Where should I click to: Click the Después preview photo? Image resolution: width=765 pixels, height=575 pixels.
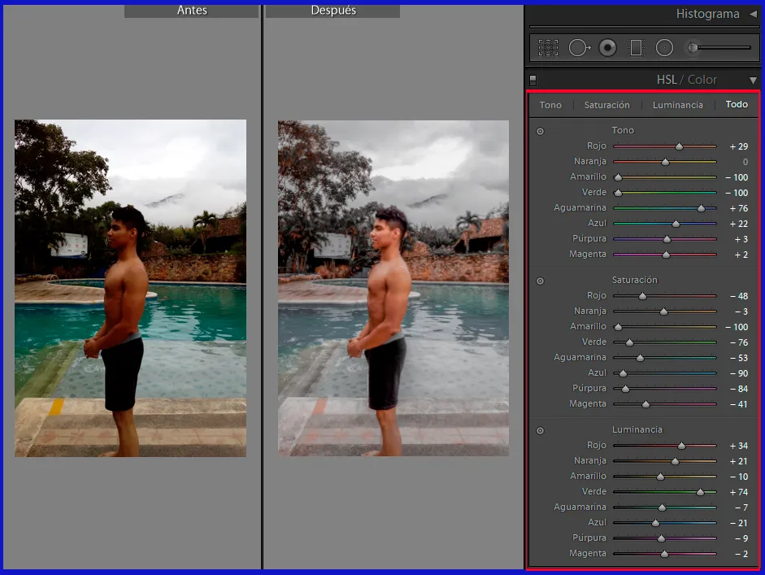393,288
